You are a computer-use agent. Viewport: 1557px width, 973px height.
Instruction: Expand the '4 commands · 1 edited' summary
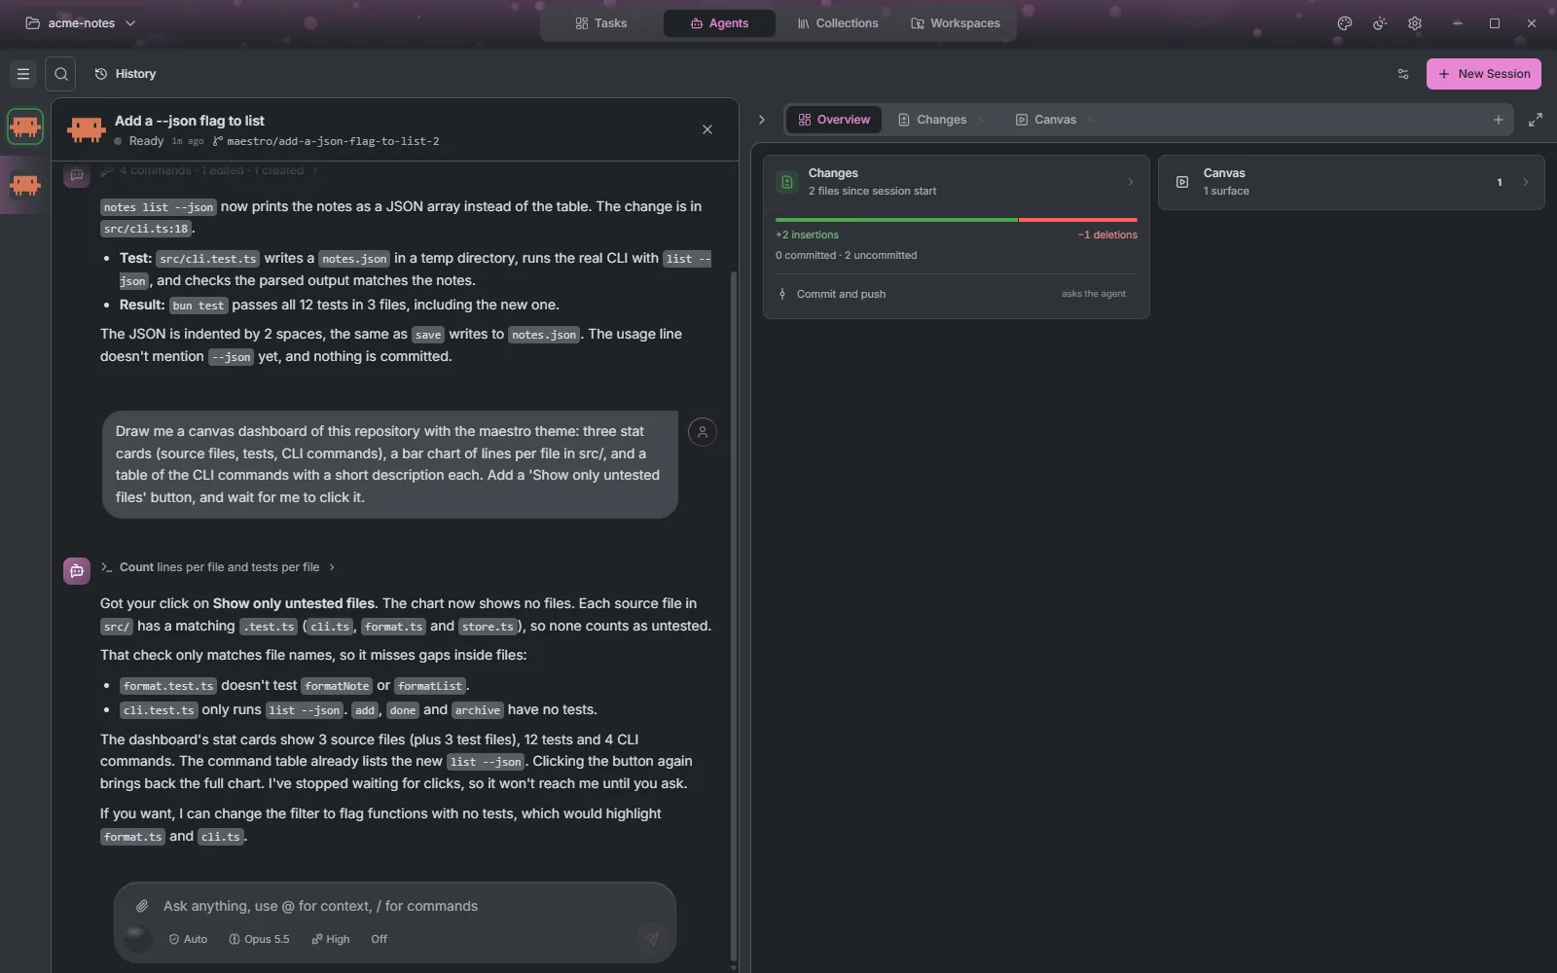pyautogui.click(x=211, y=170)
